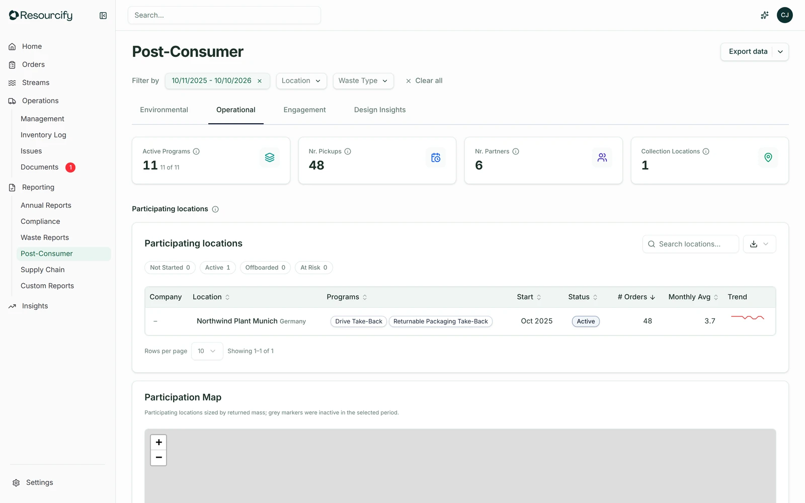Click the Drive Take-Back program tag
This screenshot has width=805, height=503.
pyautogui.click(x=359, y=321)
